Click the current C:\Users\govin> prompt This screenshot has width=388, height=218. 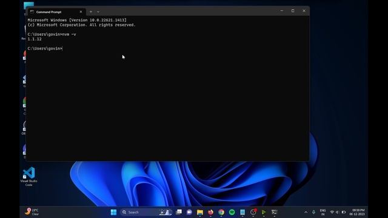click(45, 48)
